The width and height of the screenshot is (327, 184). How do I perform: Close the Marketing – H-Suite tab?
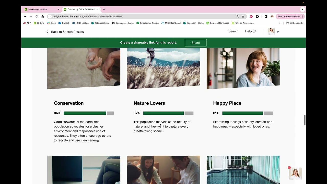59,9
